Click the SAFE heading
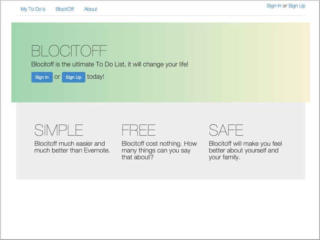320x240 pixels. coord(226,130)
